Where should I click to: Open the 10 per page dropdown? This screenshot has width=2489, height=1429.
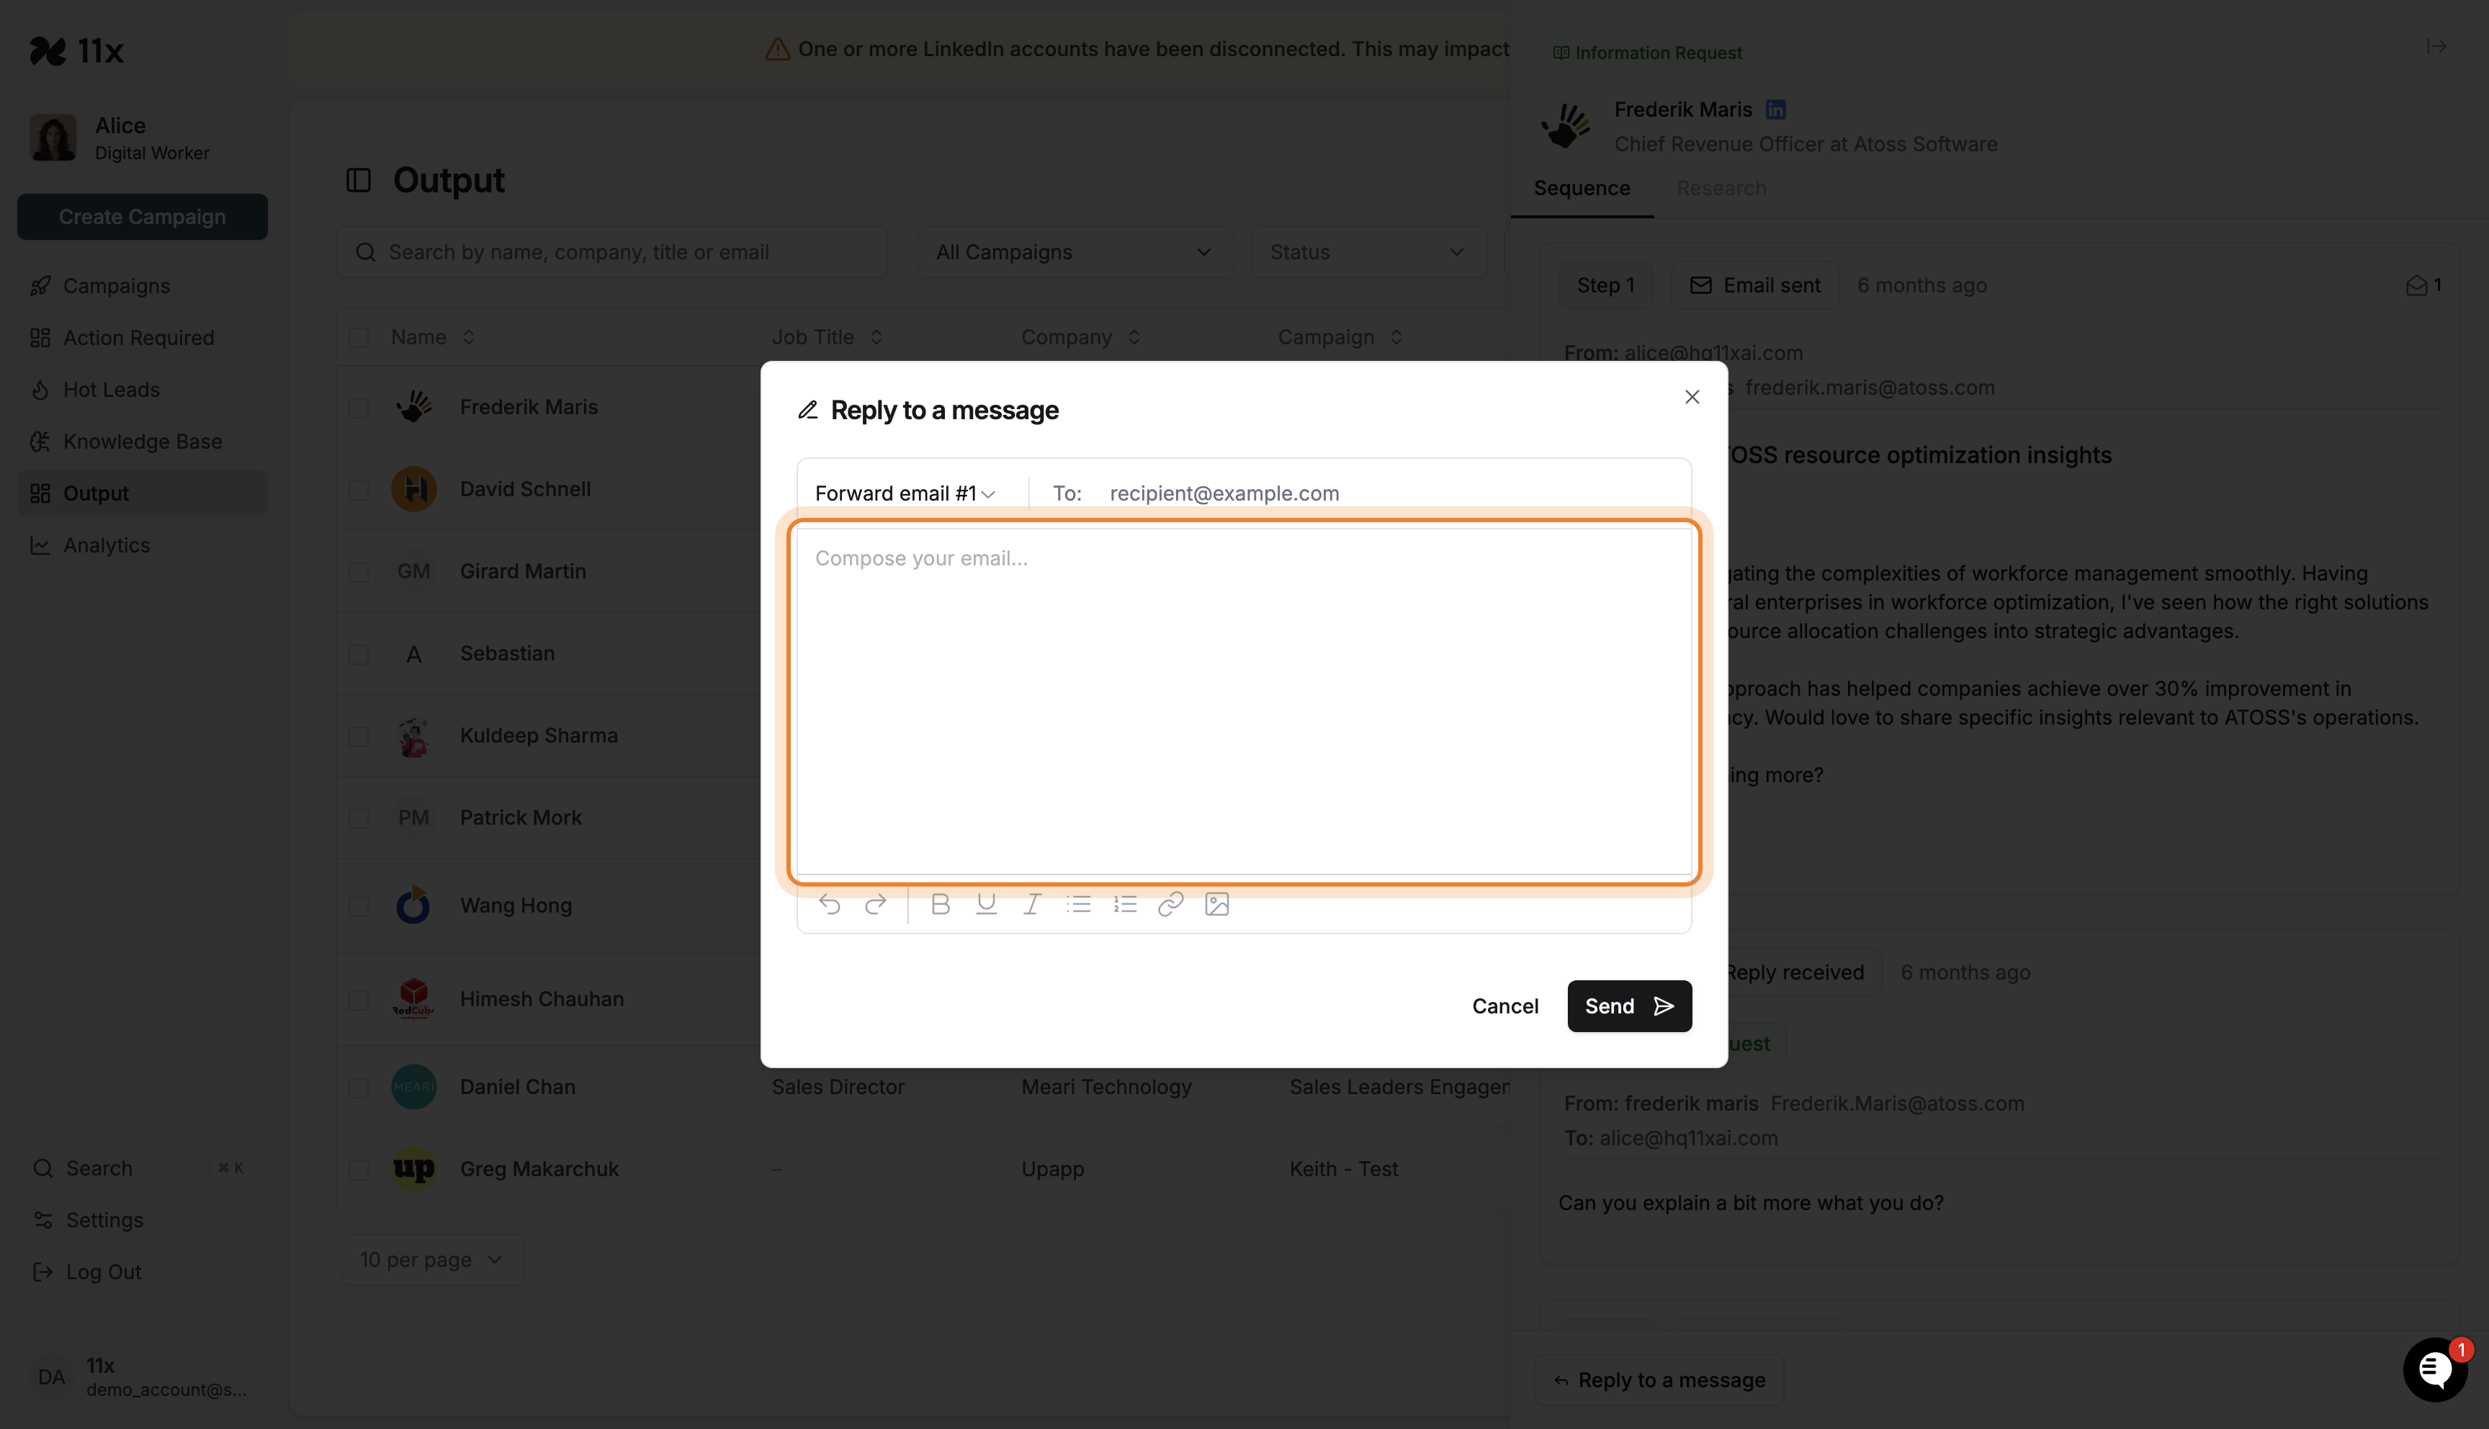click(431, 1259)
